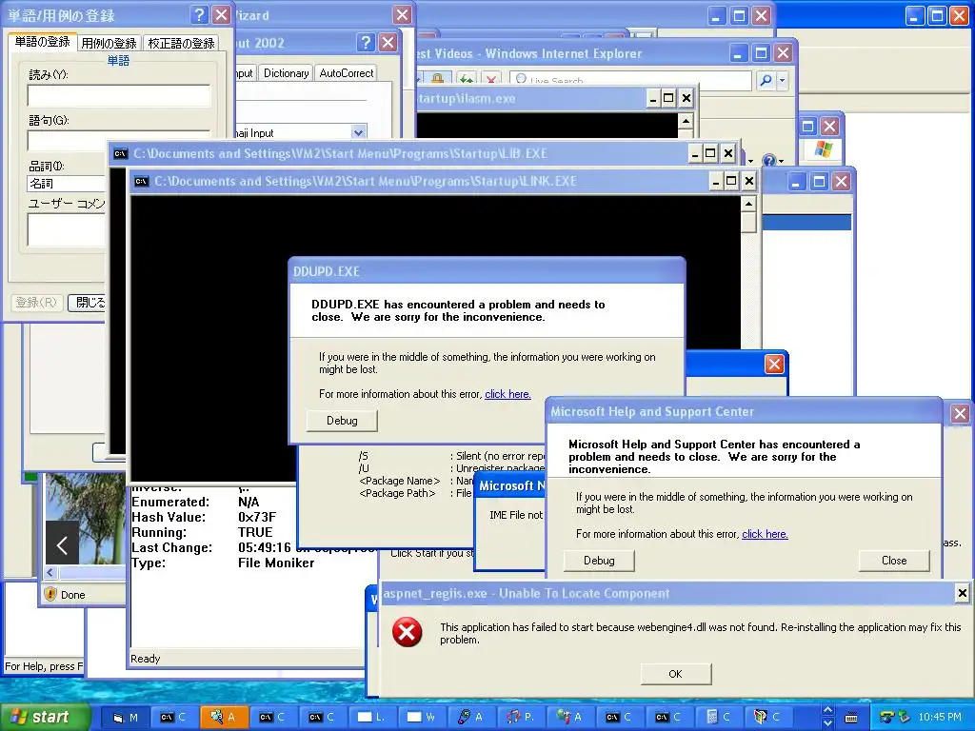Click the Running TRUE row
The width and height of the screenshot is (975, 731).
[x=202, y=532]
